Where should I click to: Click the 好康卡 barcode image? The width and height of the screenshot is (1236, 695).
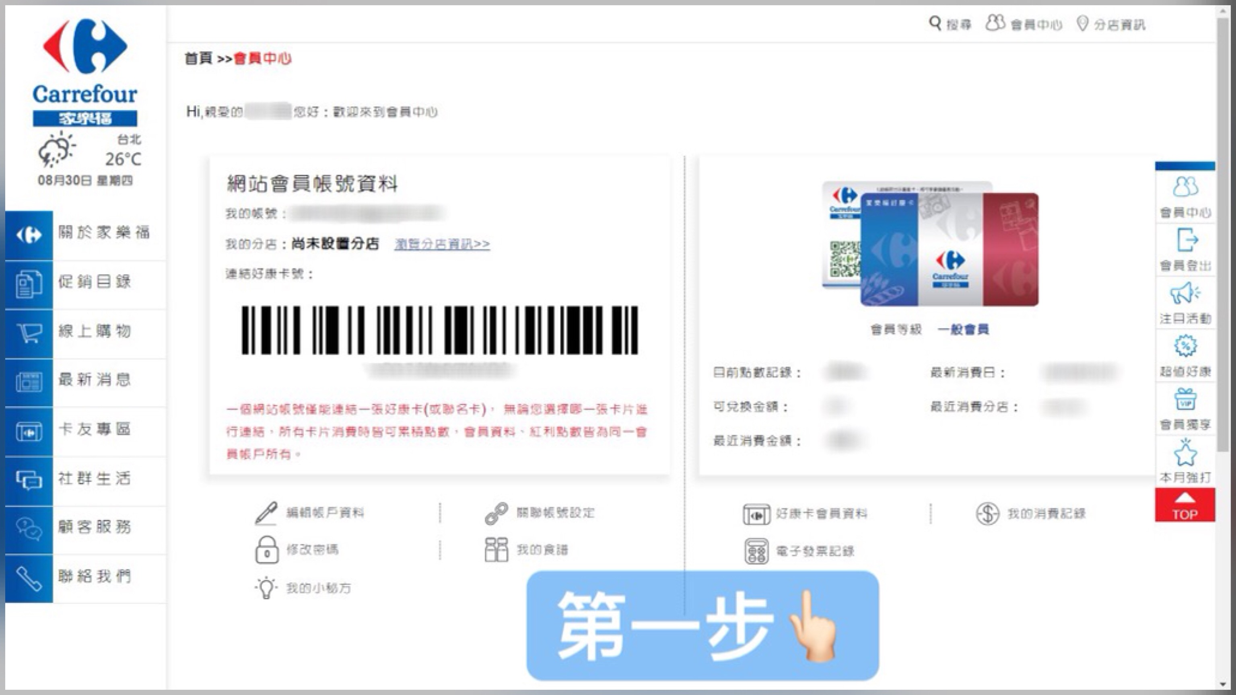click(x=439, y=330)
